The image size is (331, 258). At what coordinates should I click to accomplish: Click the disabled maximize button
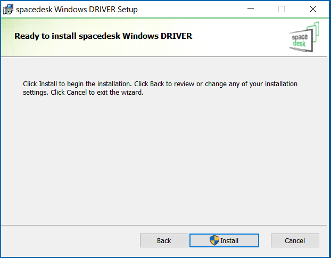282,9
